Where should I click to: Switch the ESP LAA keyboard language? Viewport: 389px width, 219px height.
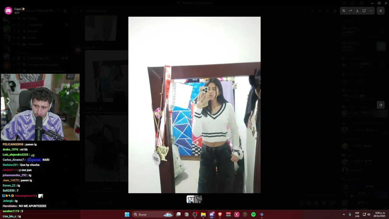[357, 214]
